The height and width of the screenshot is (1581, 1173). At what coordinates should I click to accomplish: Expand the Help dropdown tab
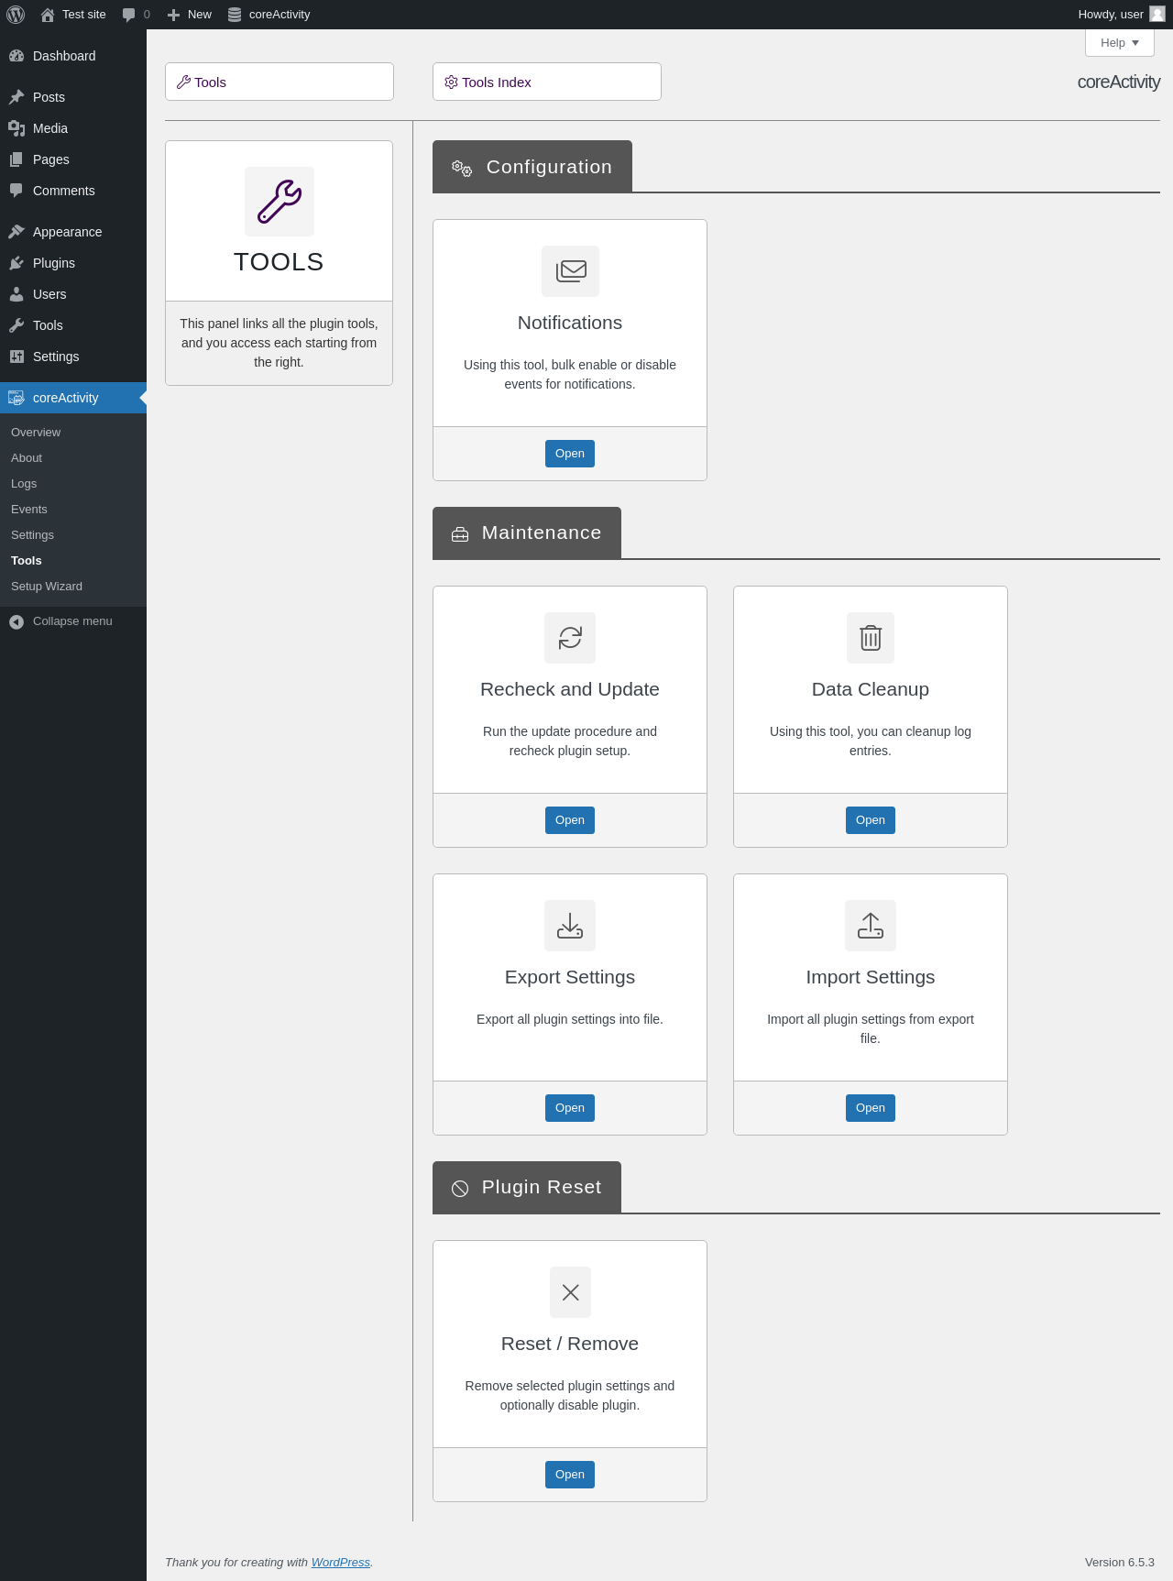pos(1120,43)
